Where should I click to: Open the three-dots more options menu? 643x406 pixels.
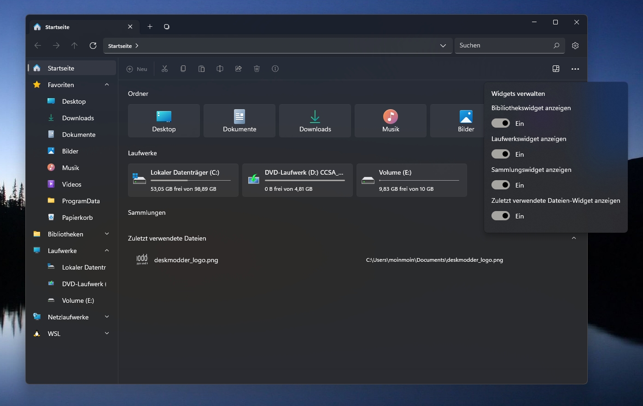coord(575,69)
